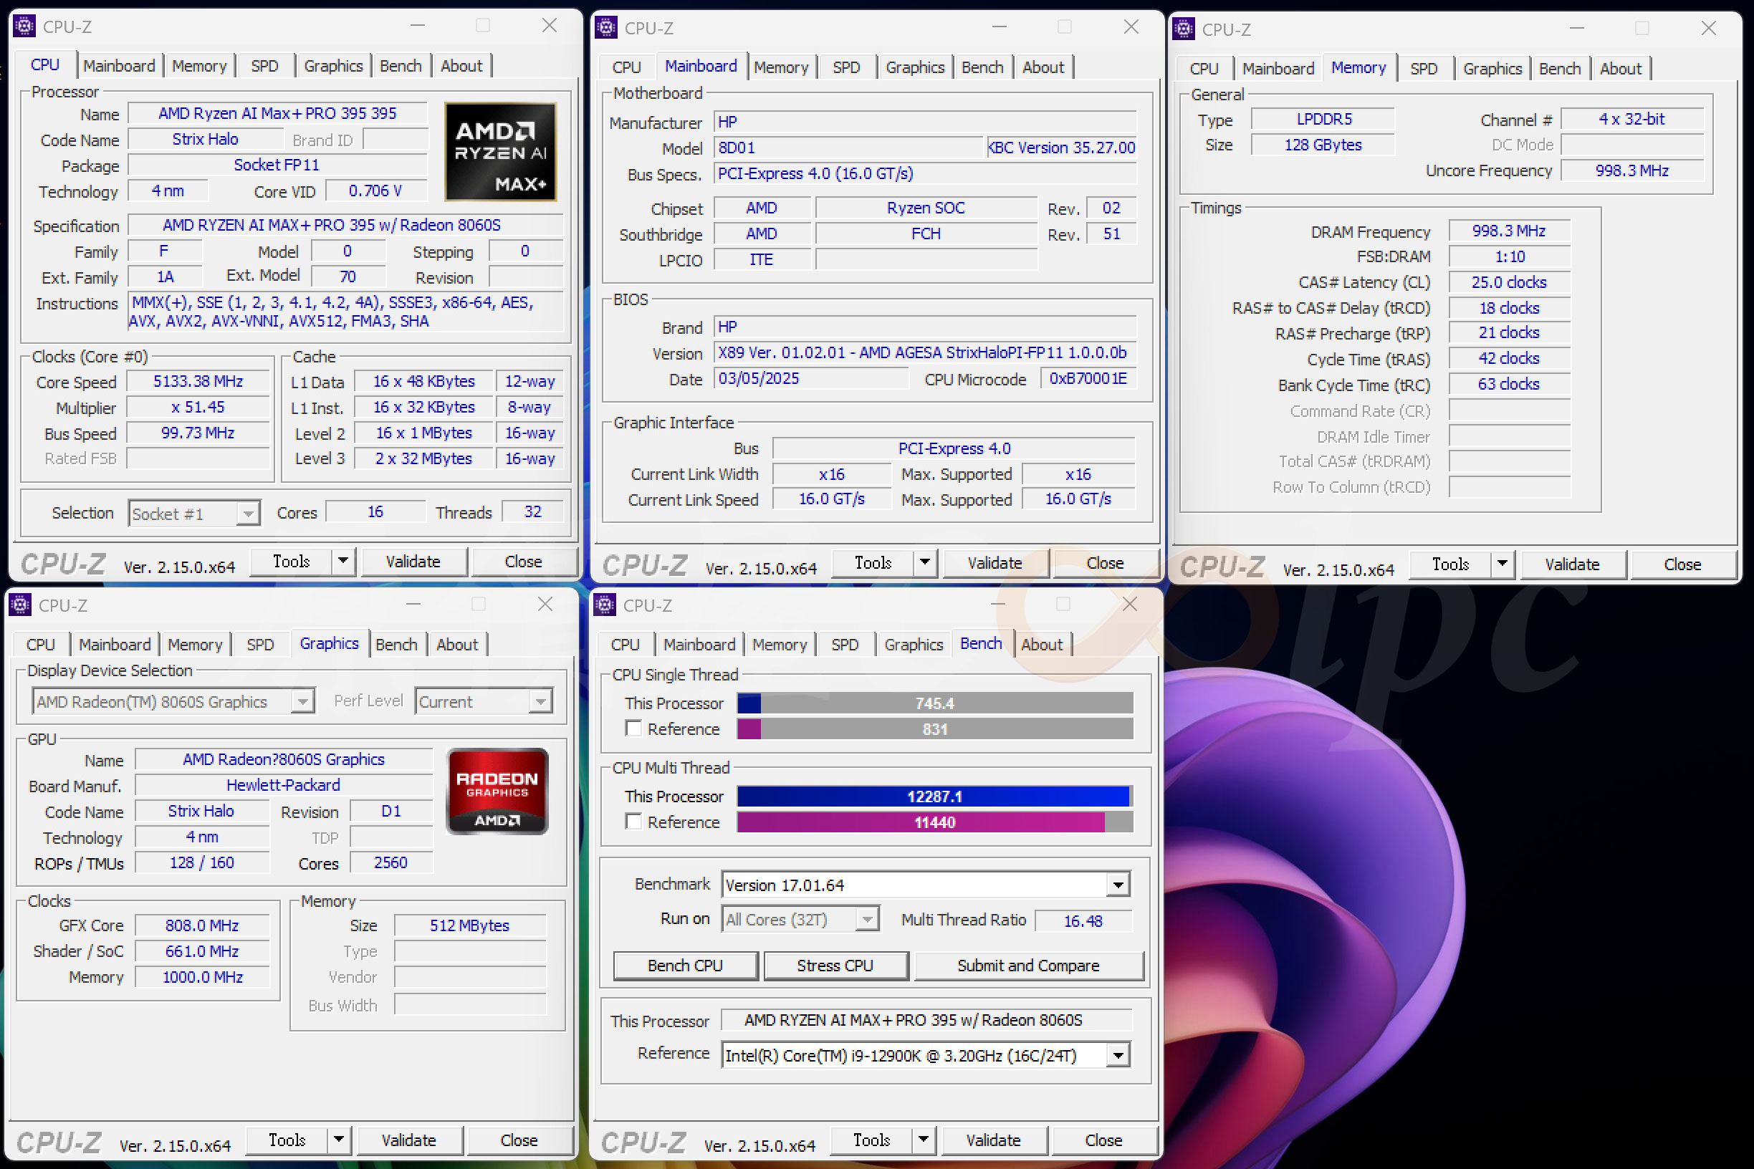
Task: Open Tools dropdown arrow in Graphics tab window
Action: (x=339, y=1140)
